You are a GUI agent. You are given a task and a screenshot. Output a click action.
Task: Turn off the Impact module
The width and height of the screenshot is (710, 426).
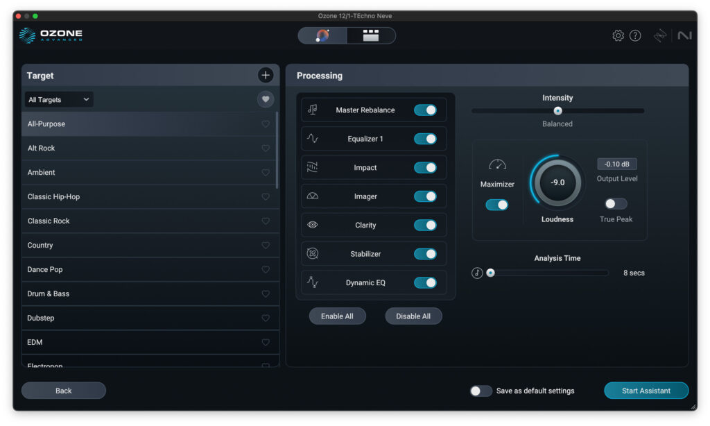click(425, 167)
